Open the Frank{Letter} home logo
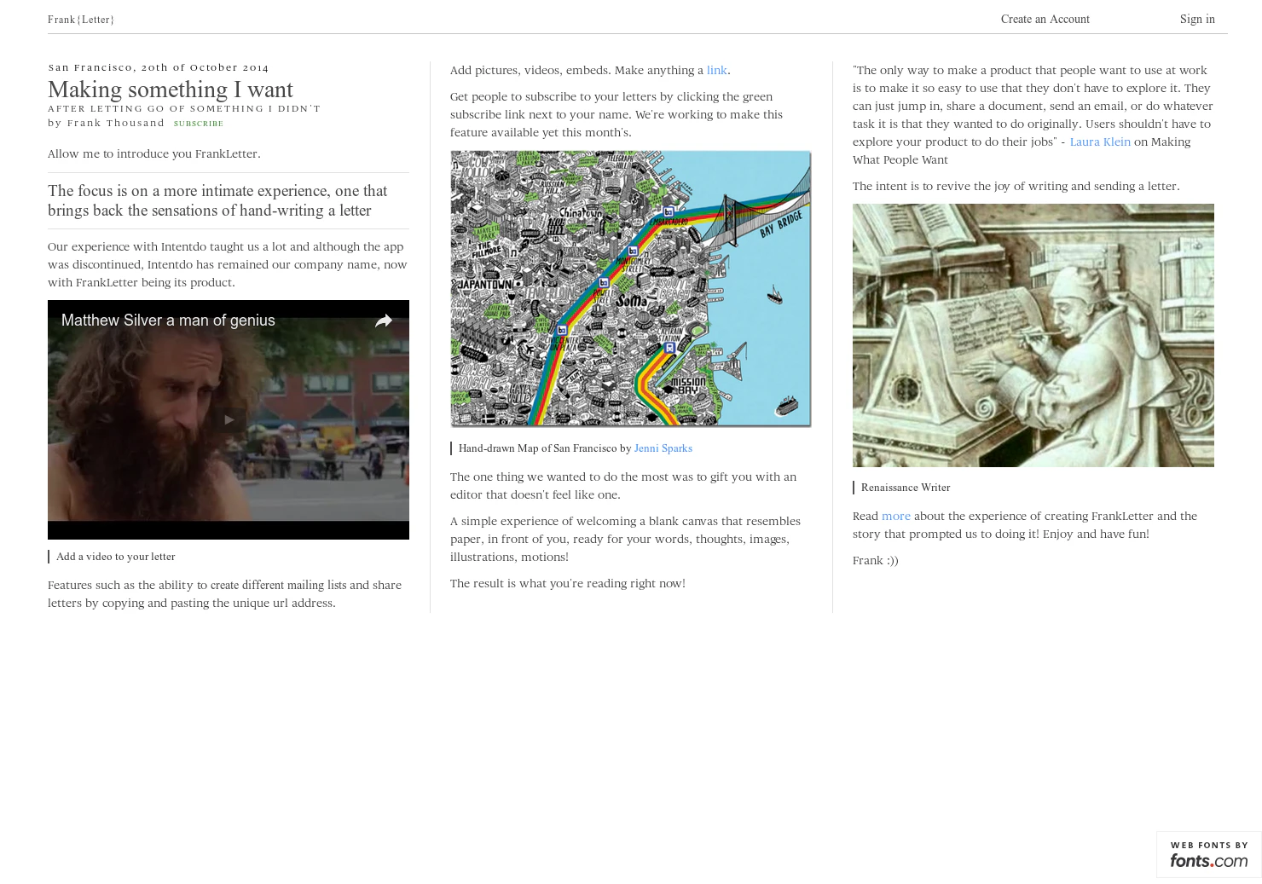The height and width of the screenshot is (884, 1262). tap(81, 20)
